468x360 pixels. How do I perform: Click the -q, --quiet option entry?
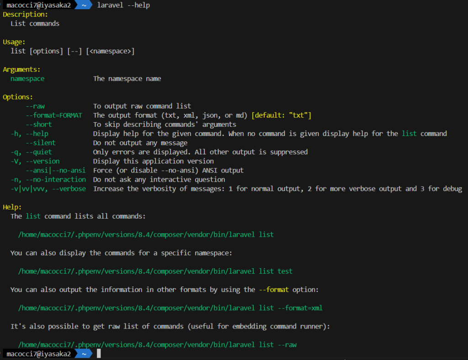(x=31, y=152)
